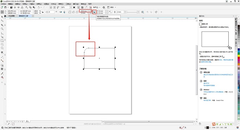Open the line style dropdown
The height and width of the screenshot is (130, 240).
pos(138,12)
